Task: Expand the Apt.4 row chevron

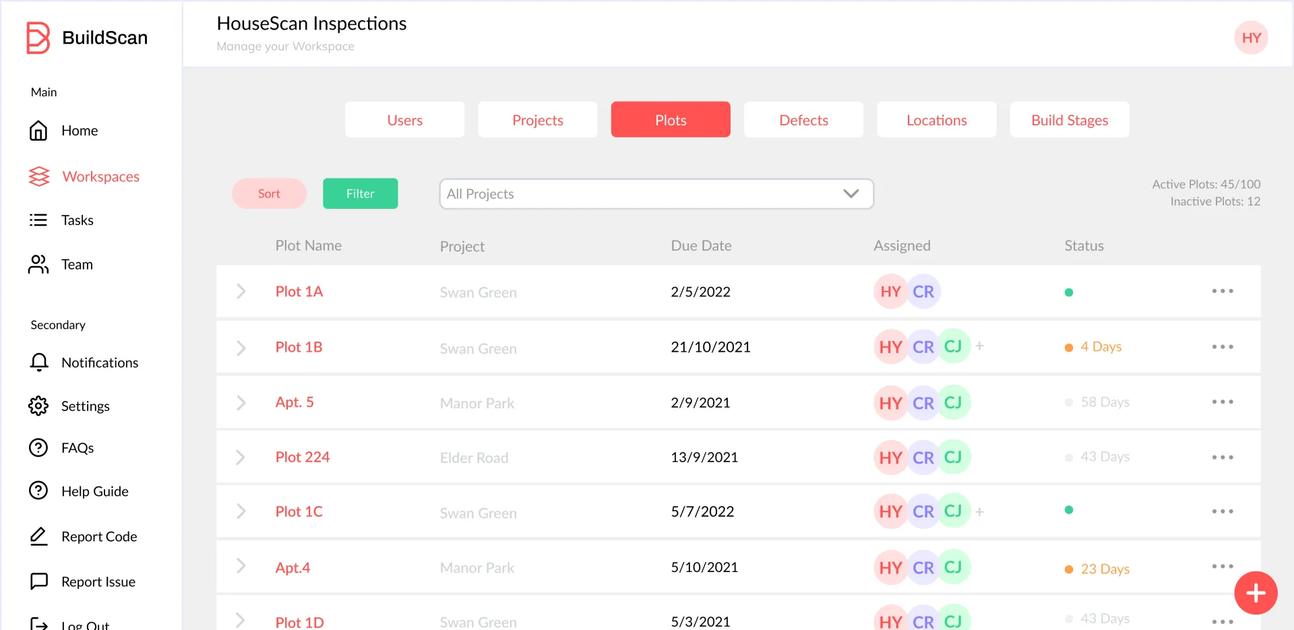Action: 241,566
